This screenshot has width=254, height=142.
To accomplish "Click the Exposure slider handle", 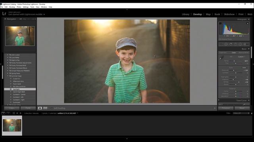I will coord(234,70).
